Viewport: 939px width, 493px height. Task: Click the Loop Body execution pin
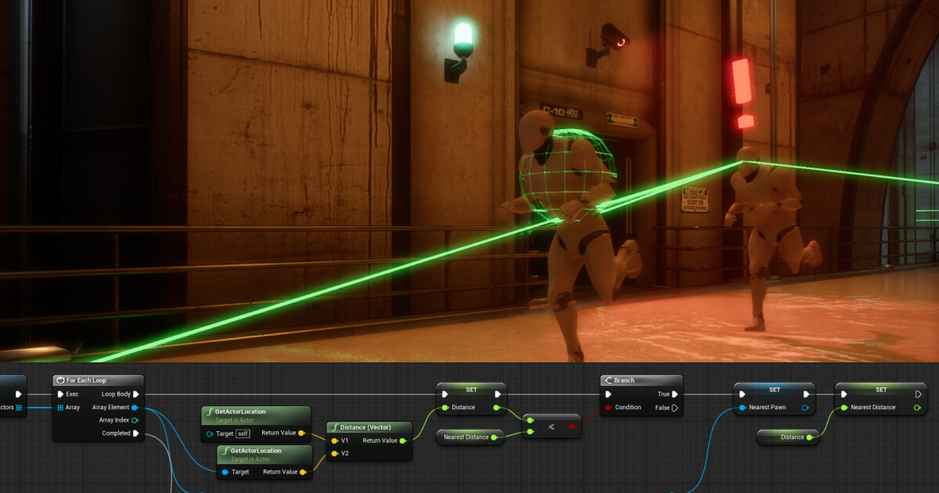(x=135, y=394)
